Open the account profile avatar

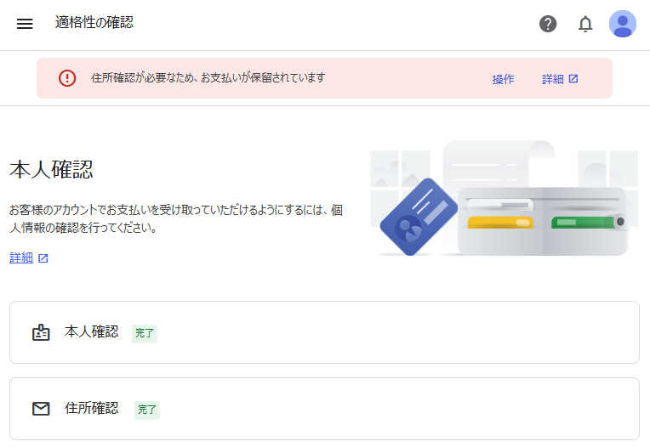pyautogui.click(x=622, y=24)
